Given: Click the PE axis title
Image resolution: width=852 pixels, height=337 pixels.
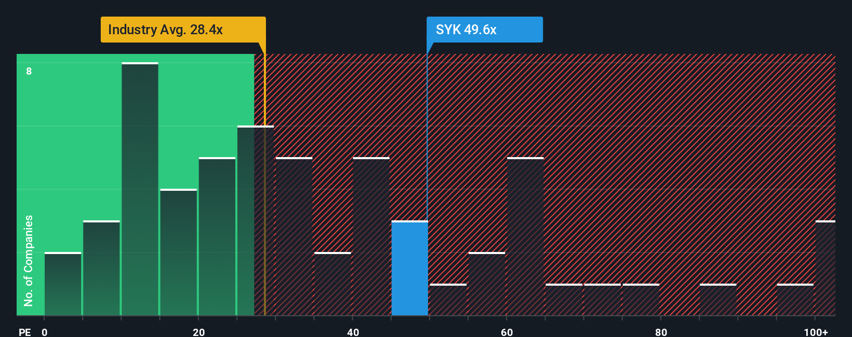Looking at the screenshot, I should click(25, 332).
